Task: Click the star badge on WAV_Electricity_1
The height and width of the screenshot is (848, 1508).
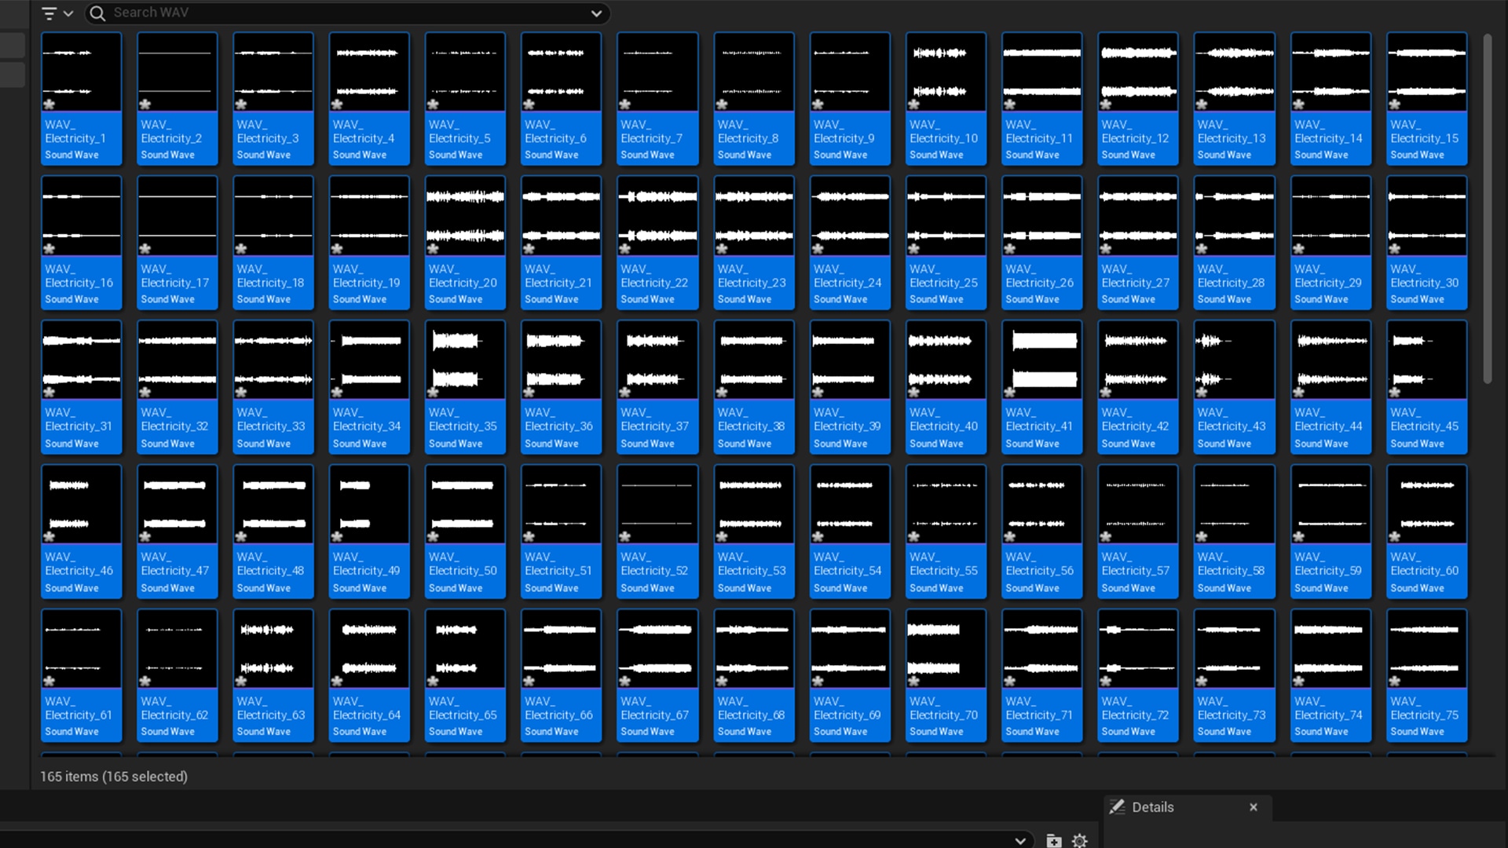Action: [x=49, y=104]
